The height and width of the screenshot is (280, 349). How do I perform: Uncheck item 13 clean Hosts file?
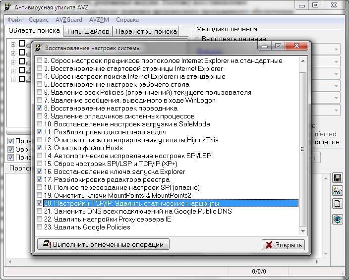(39, 148)
